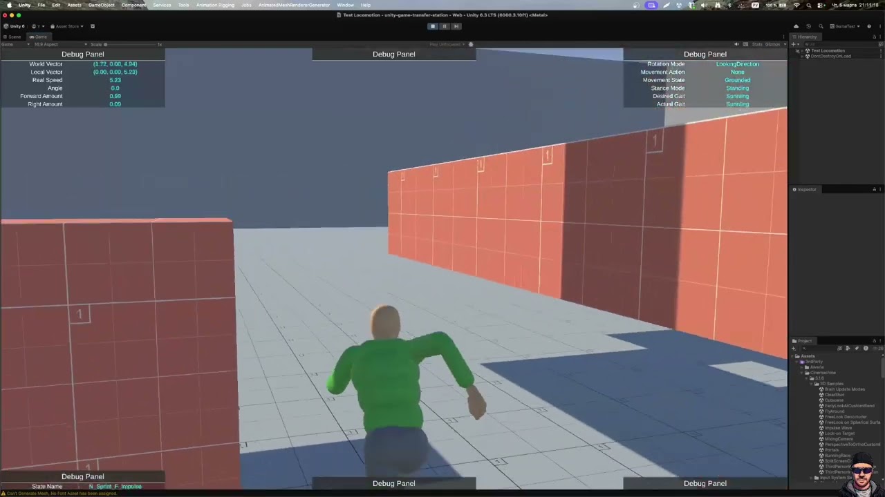Open the macOS Wi-Fi status icon

796,5
